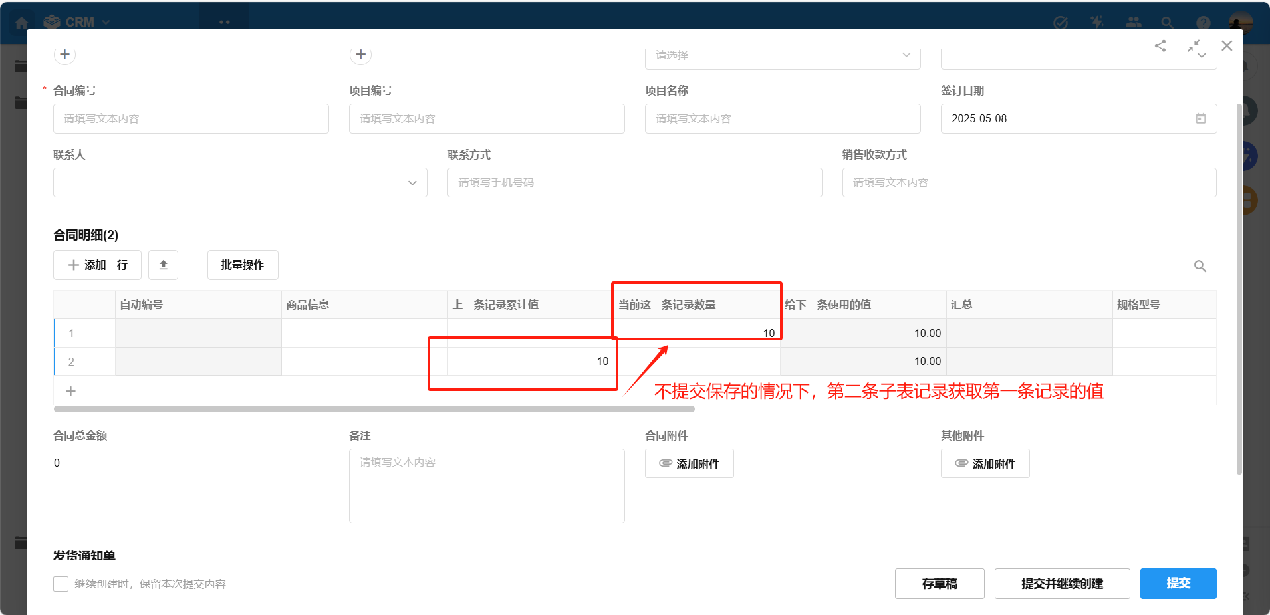1270x615 pixels.
Task: Select row number 2 in the detail table
Action: 71,362
